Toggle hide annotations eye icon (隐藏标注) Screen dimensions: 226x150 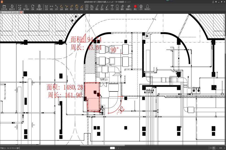129,7
